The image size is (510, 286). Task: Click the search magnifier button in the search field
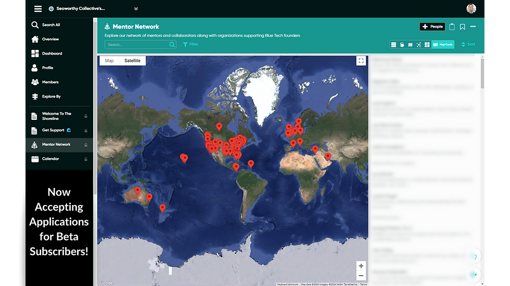(x=172, y=45)
